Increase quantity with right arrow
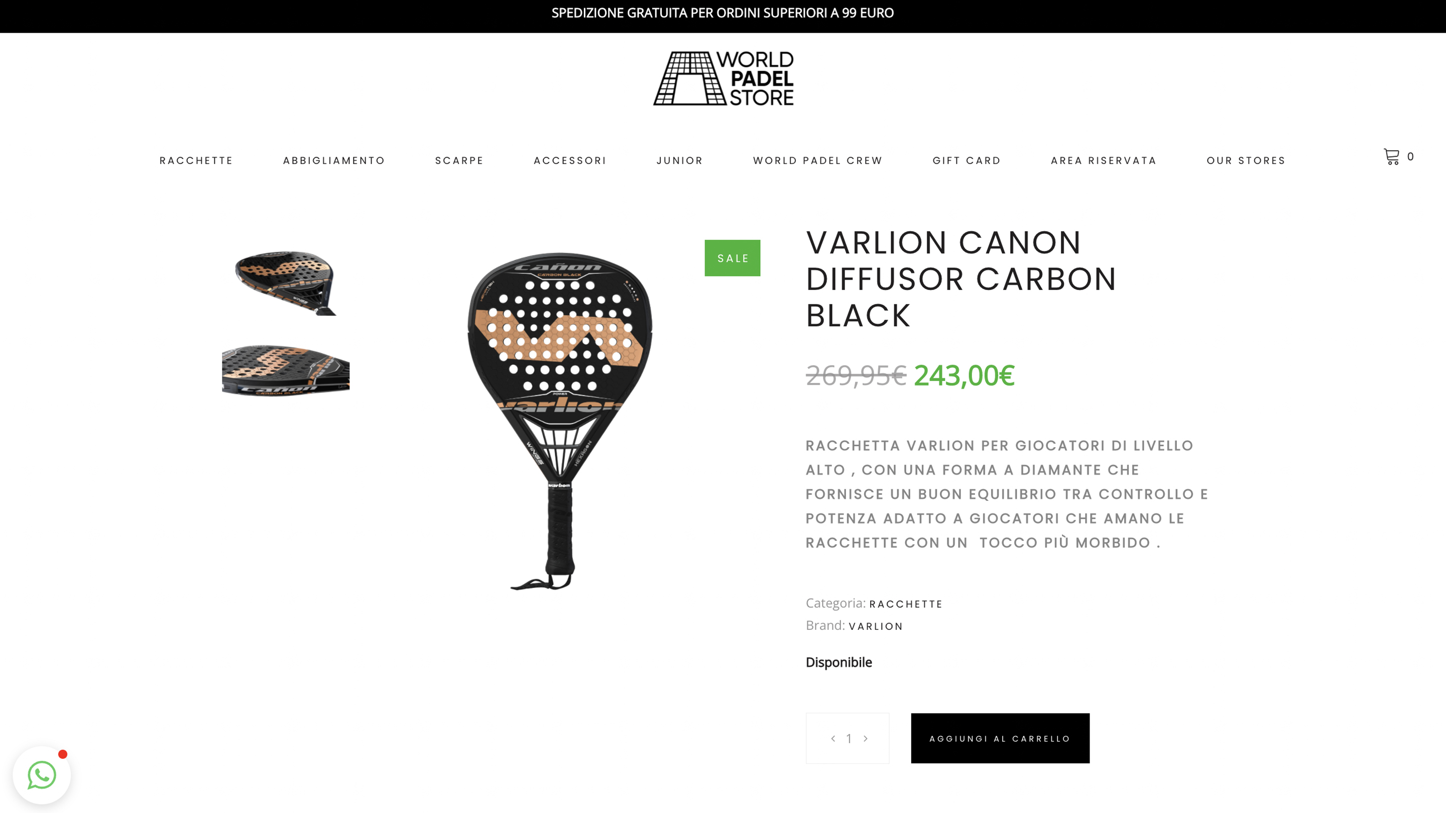This screenshot has height=813, width=1446. tap(866, 738)
